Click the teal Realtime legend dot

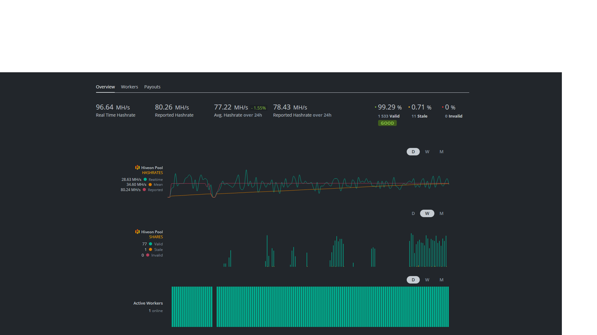(145, 179)
